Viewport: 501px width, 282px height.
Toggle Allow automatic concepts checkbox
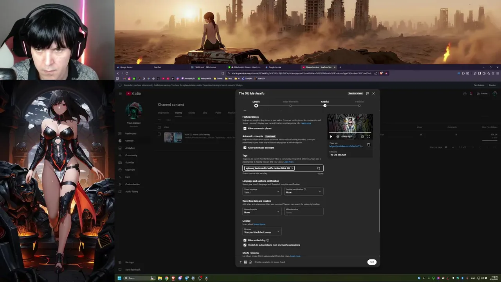tap(245, 148)
